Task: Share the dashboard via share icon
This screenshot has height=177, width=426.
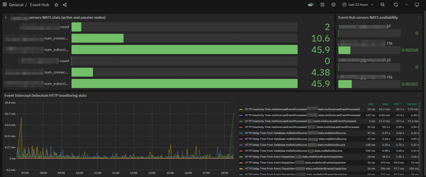Action: click(64, 5)
